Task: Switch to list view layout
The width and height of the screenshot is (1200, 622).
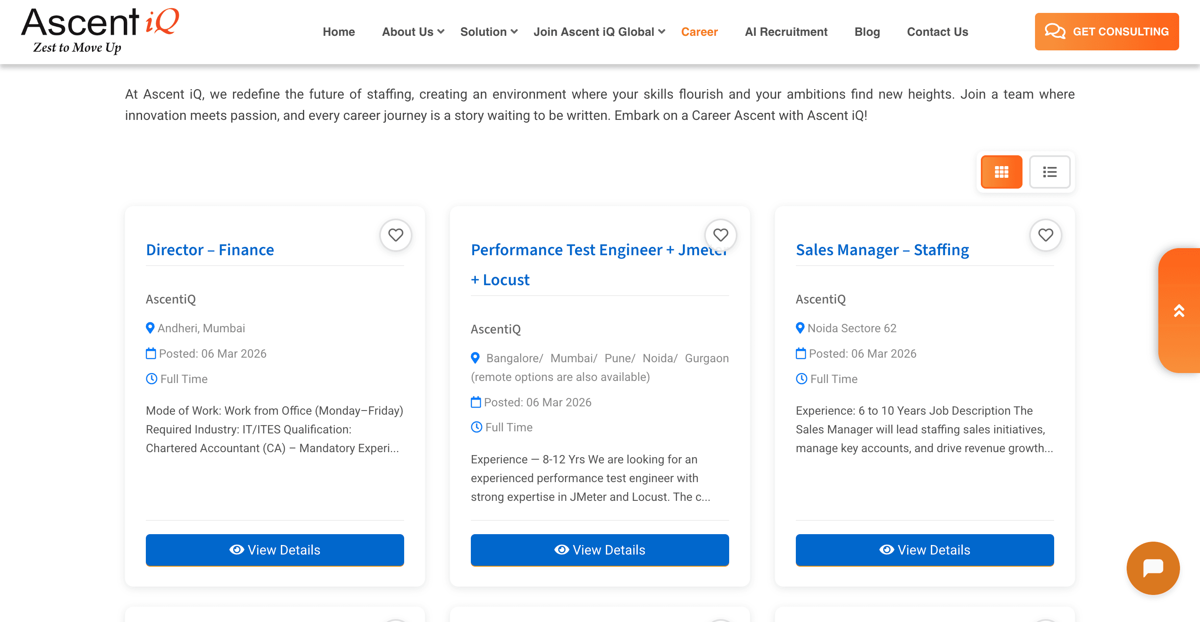Action: (x=1049, y=172)
